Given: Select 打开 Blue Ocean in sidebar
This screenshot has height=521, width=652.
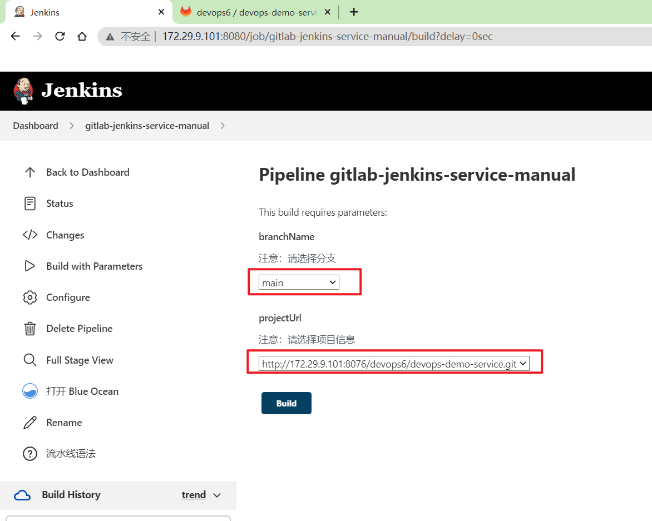Looking at the screenshot, I should tap(82, 391).
